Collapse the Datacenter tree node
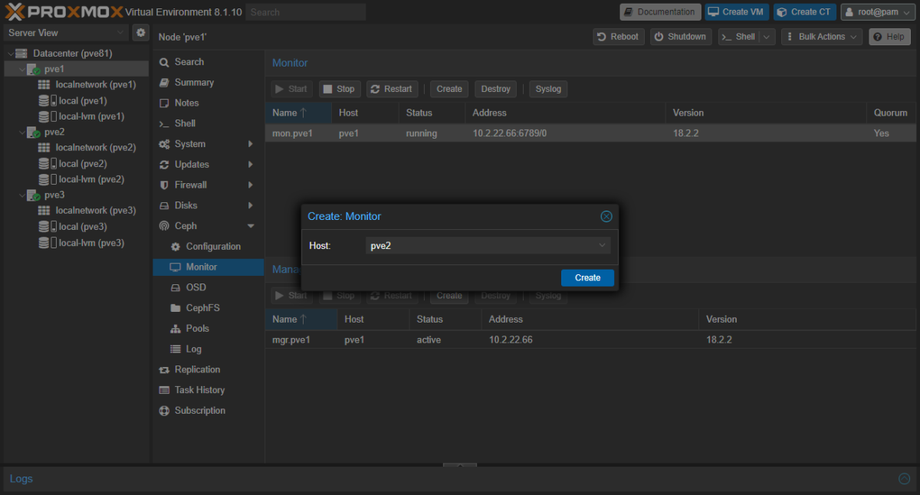 point(11,54)
